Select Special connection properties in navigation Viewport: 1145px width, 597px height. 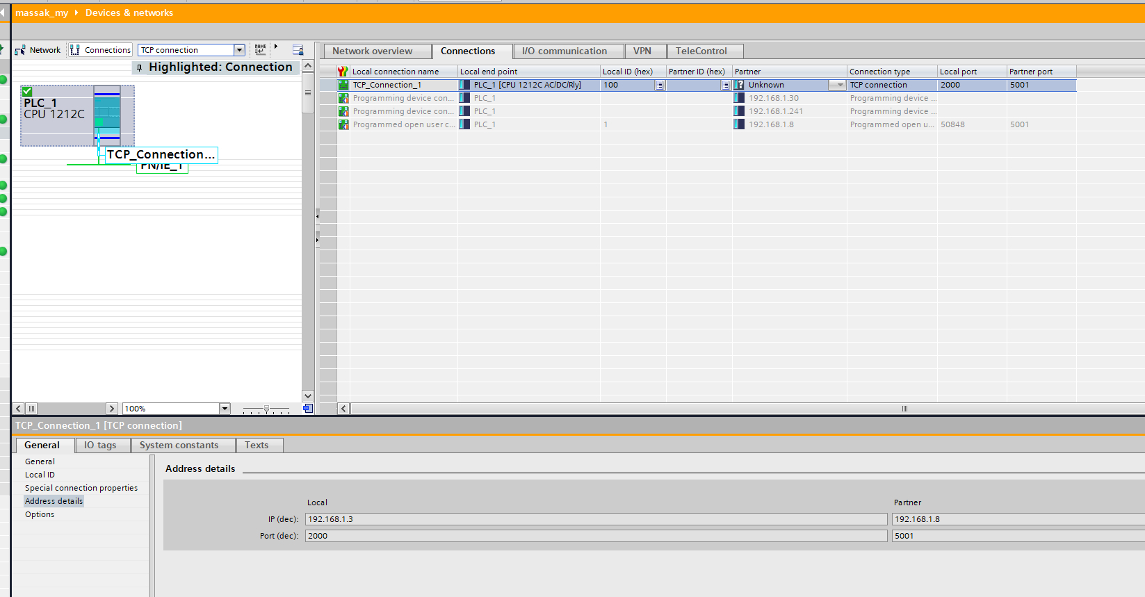[81, 488]
